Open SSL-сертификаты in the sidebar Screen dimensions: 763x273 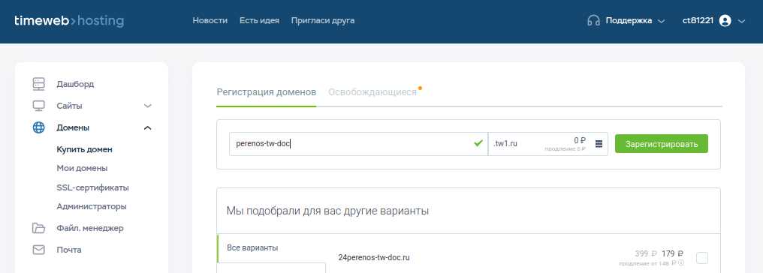coord(92,187)
